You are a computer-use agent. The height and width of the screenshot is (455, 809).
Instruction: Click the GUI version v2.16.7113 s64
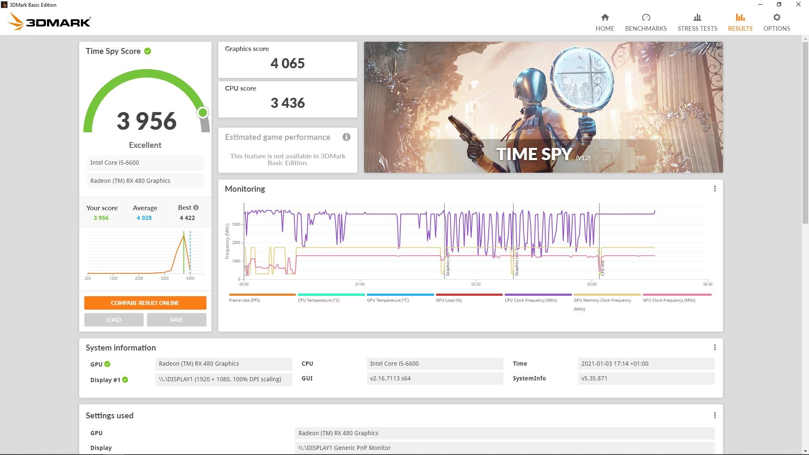point(435,378)
